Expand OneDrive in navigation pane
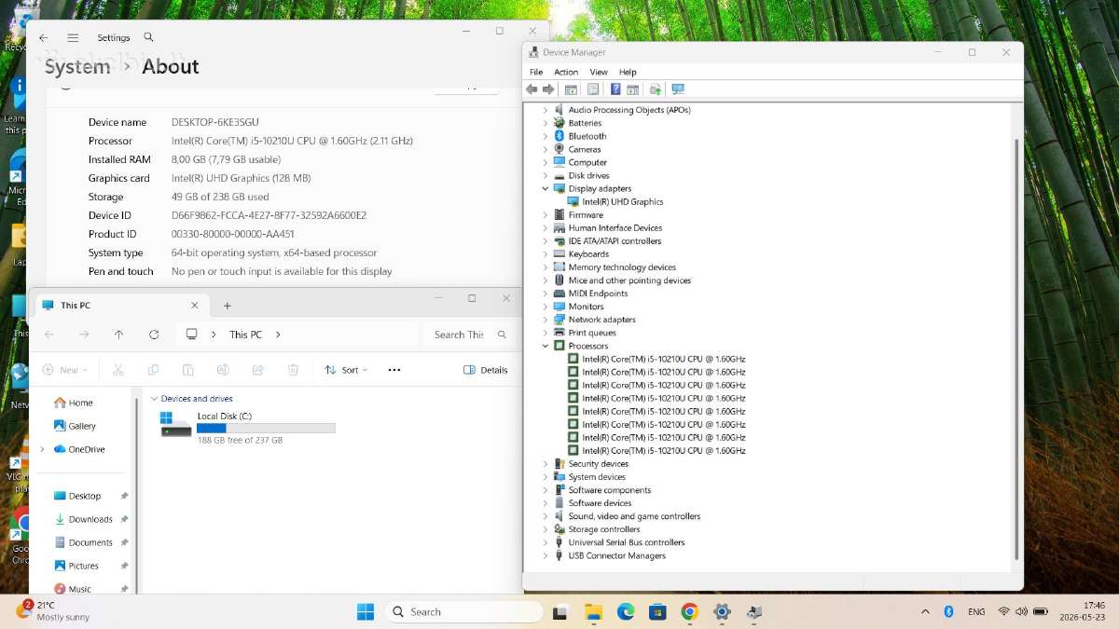 (x=41, y=449)
